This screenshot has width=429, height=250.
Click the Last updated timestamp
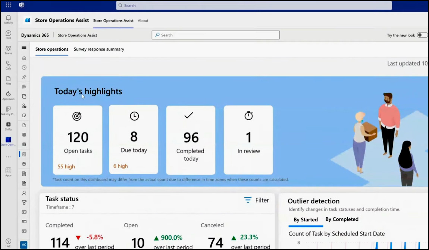pos(408,64)
